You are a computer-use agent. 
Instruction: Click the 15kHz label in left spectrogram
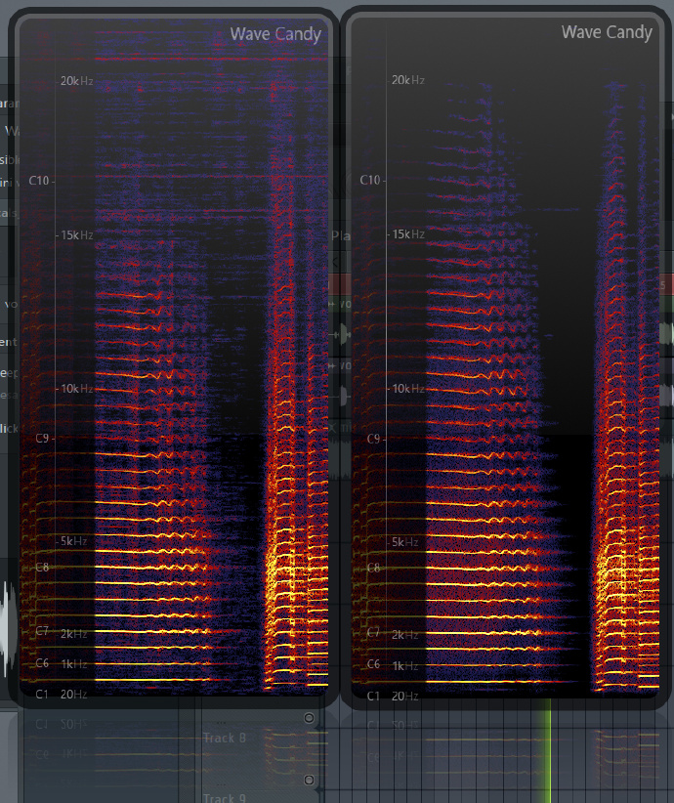tap(76, 235)
